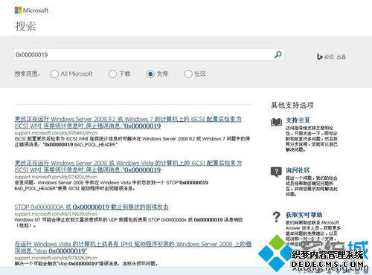Open the 获取实时帮助 link
This screenshot has width=372, height=275.
click(304, 215)
